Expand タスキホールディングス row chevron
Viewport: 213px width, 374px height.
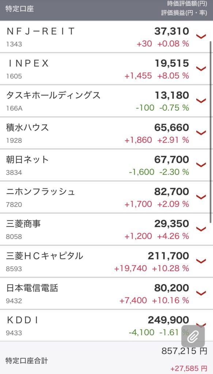pyautogui.click(x=201, y=101)
